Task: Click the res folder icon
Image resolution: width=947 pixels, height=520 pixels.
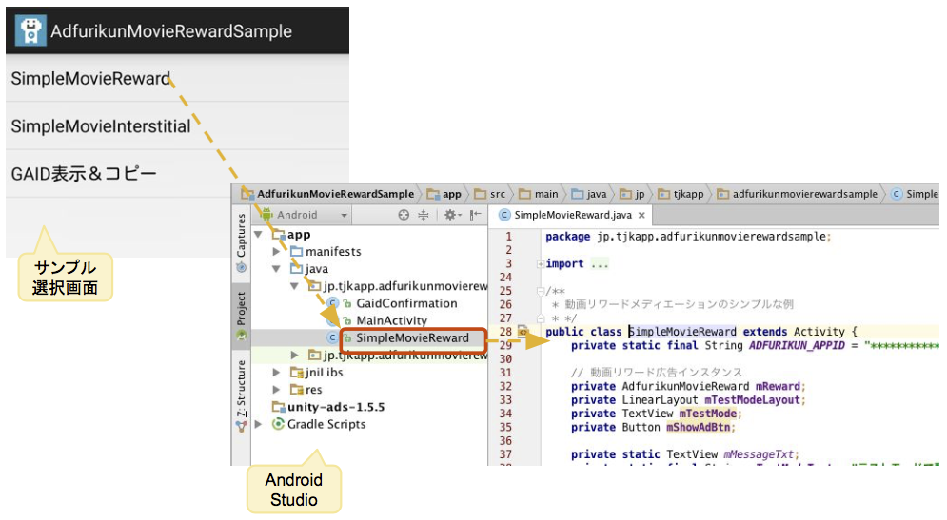Action: tap(297, 391)
